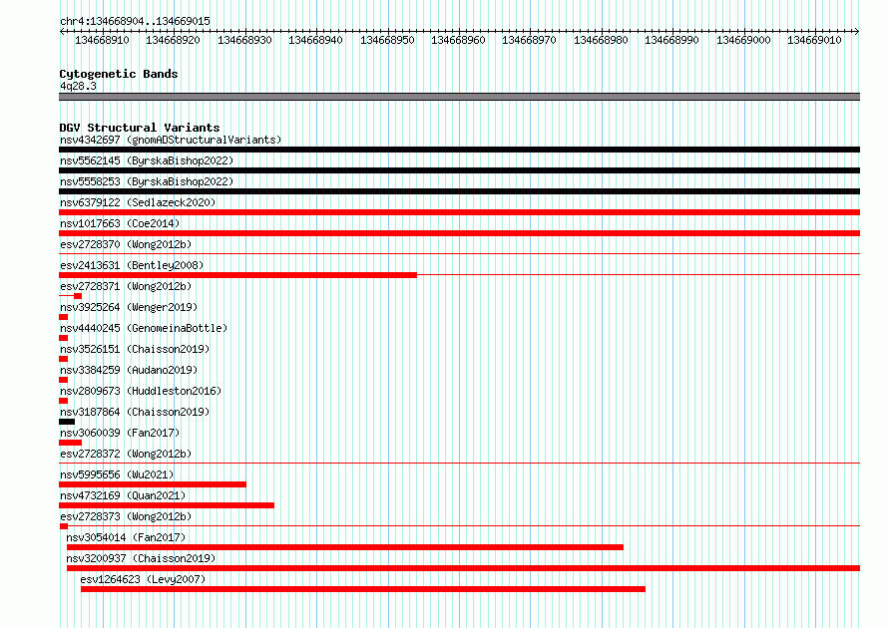The height and width of the screenshot is (628, 888).
Task: Open esv2728370 (Wong2012b) label
Action: pos(126,244)
